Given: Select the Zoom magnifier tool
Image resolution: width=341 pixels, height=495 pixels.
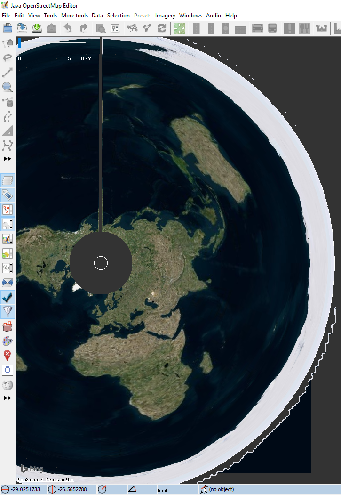Looking at the screenshot, I should point(8,87).
